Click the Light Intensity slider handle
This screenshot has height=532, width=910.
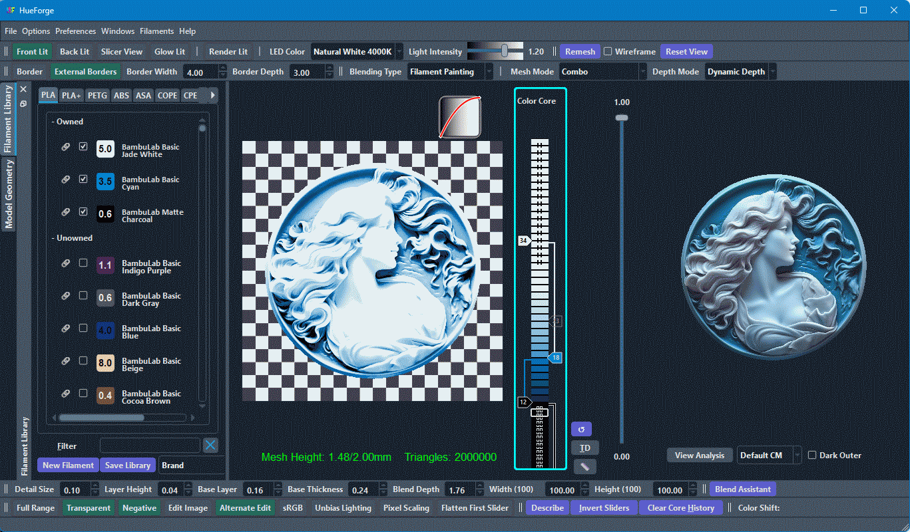[x=505, y=51]
